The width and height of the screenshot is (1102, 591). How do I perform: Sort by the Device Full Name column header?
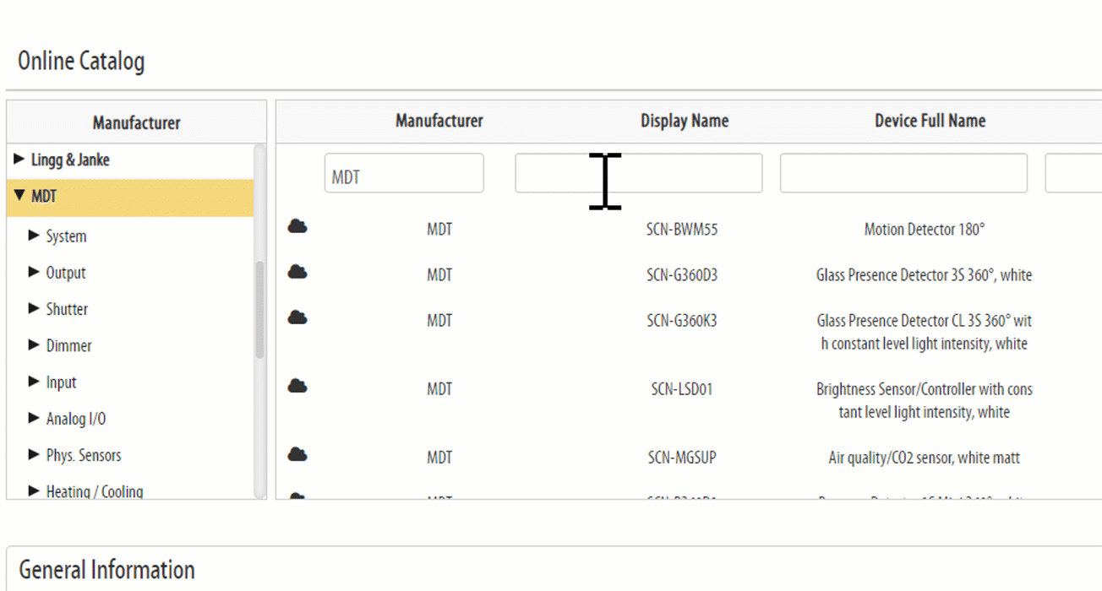pyautogui.click(x=930, y=121)
